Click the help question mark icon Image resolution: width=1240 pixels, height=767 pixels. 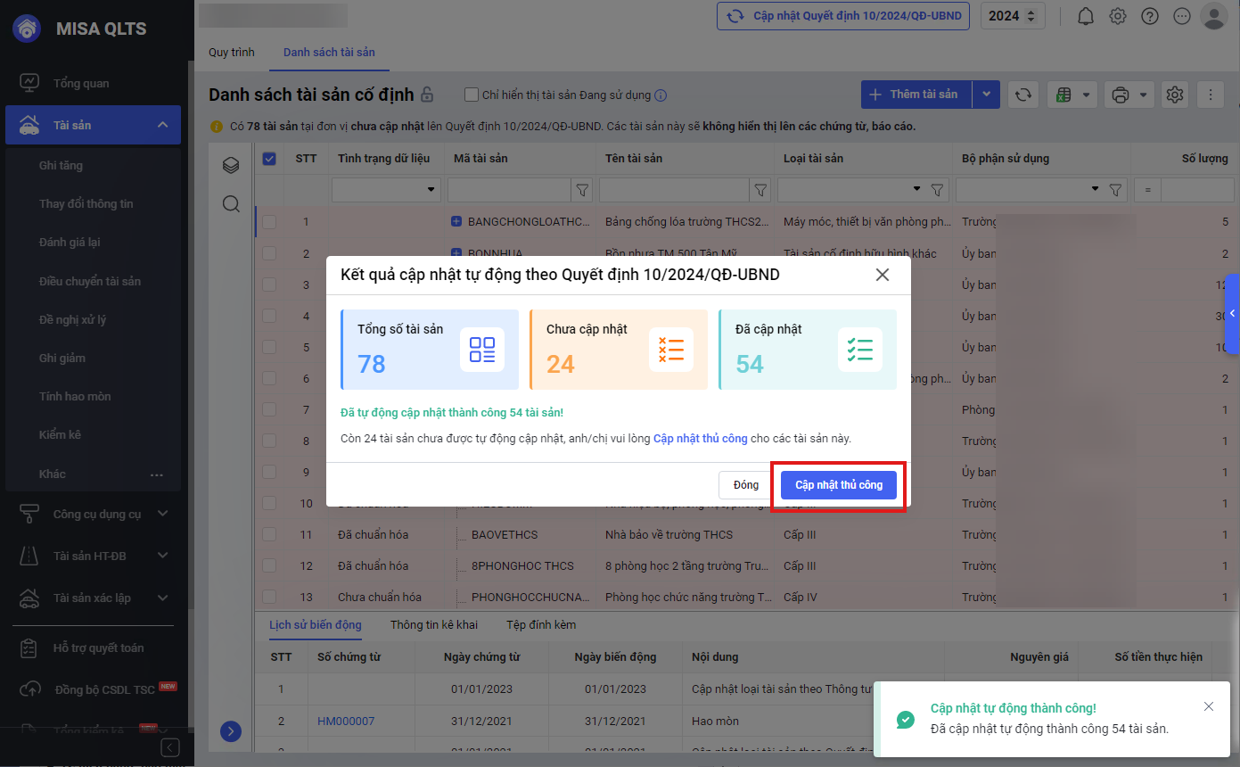click(1150, 16)
